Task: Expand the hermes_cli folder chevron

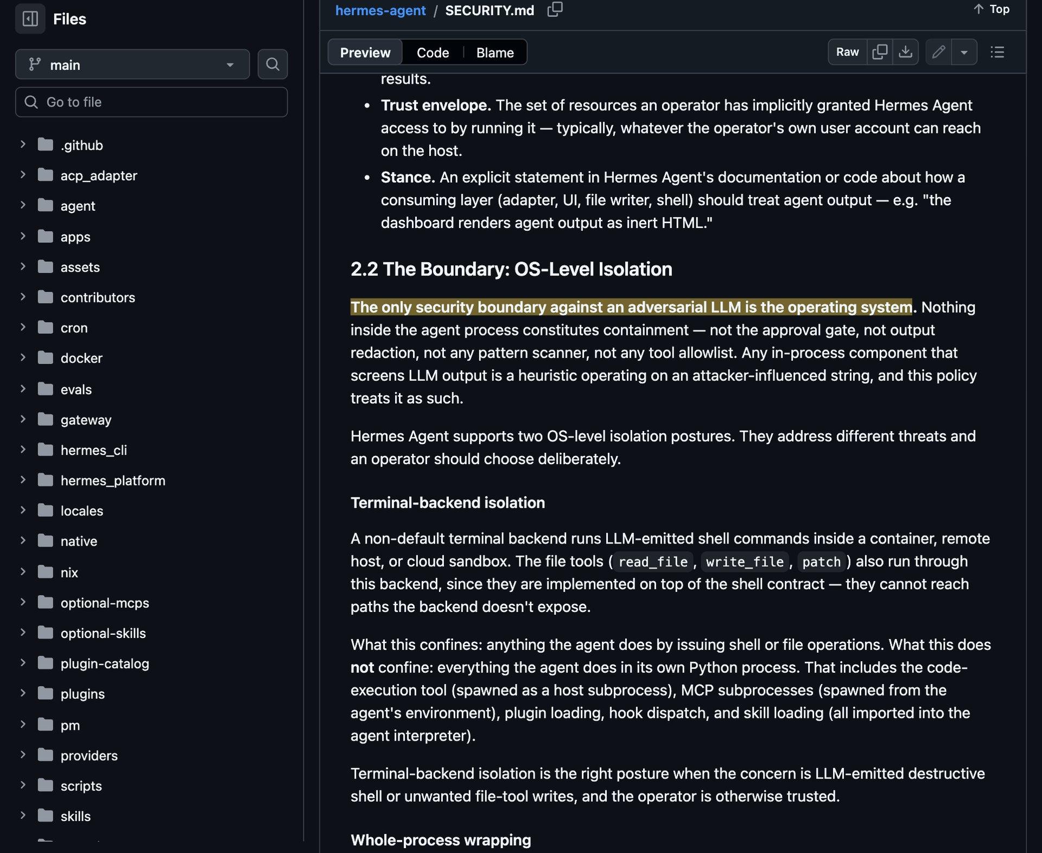Action: (23, 450)
